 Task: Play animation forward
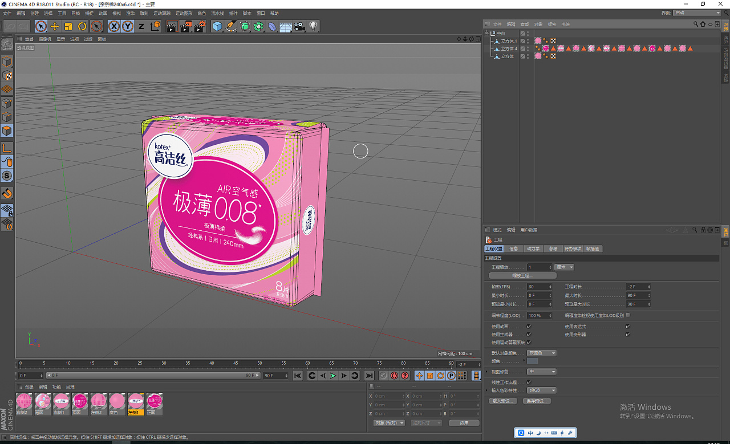pyautogui.click(x=333, y=376)
